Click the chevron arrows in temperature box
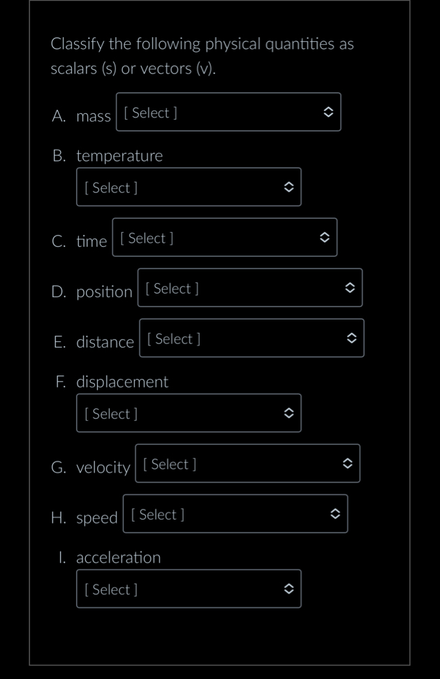The width and height of the screenshot is (440, 679). (288, 187)
